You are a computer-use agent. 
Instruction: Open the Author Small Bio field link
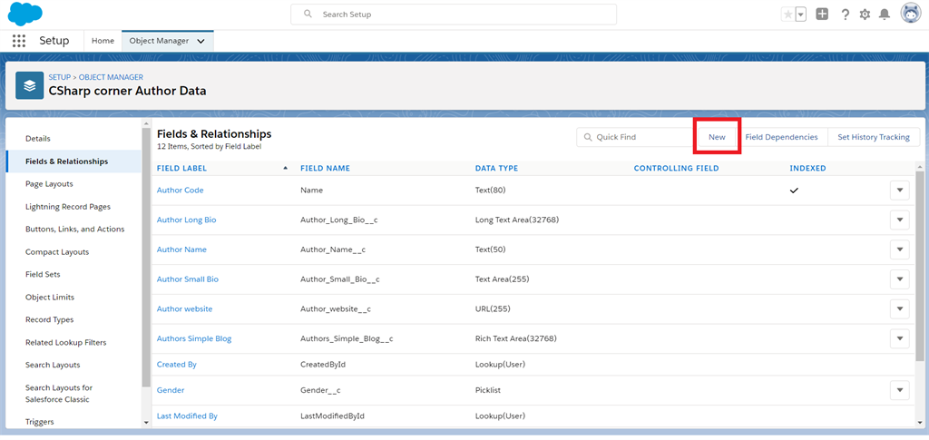coord(187,279)
